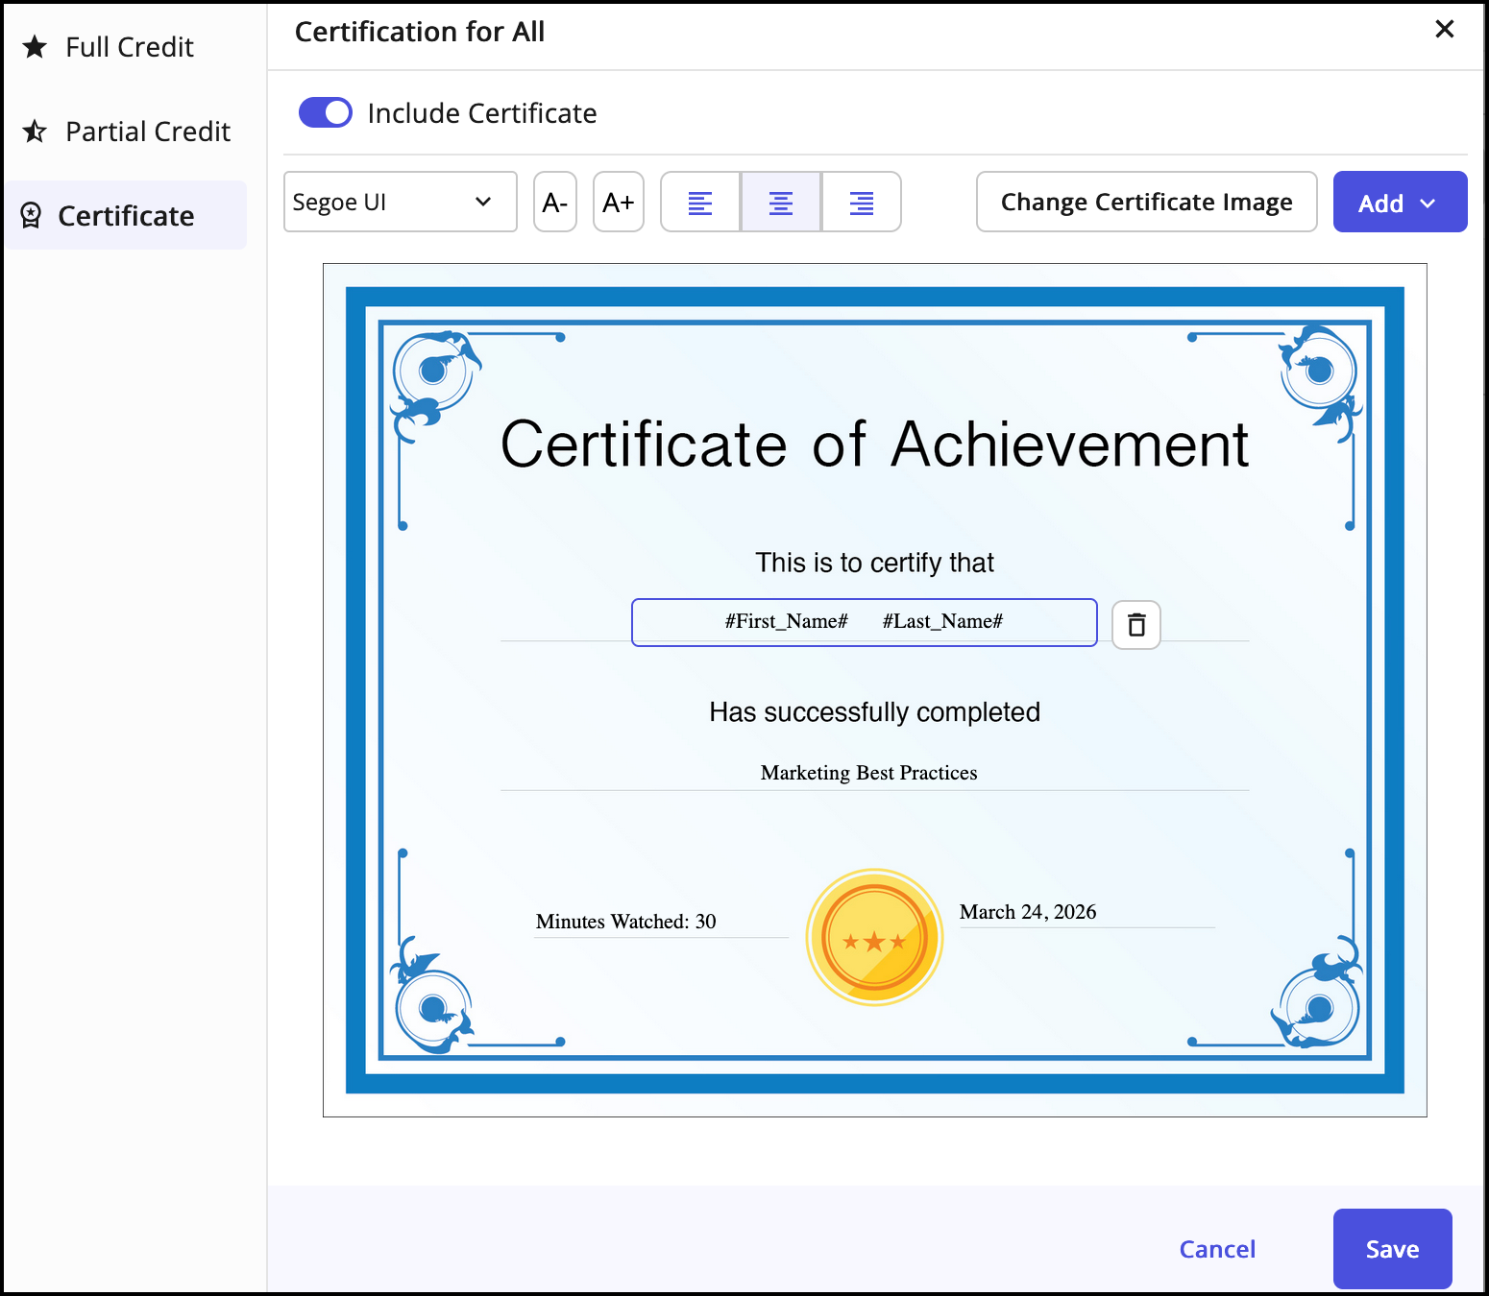Select the March 24, 2026 date field

[1028, 912]
